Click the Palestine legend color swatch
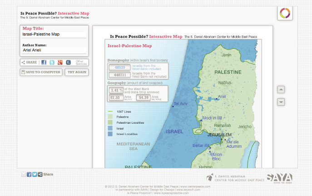This screenshot has height=196, width=312. click(x=110, y=117)
